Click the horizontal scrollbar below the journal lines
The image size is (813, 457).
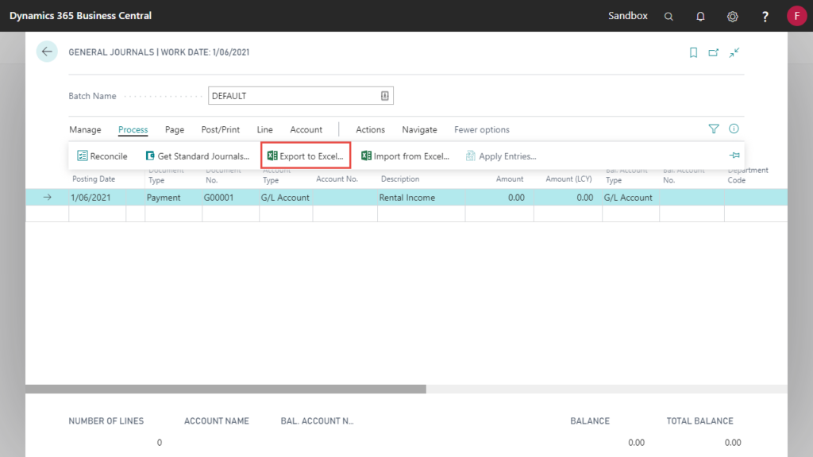pyautogui.click(x=226, y=388)
